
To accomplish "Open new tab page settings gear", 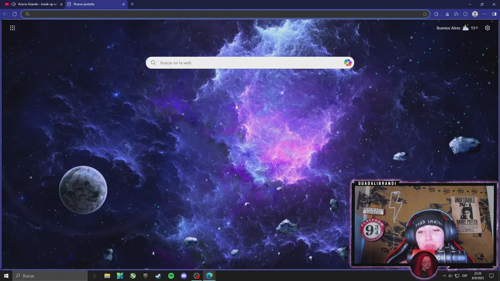I will [487, 28].
